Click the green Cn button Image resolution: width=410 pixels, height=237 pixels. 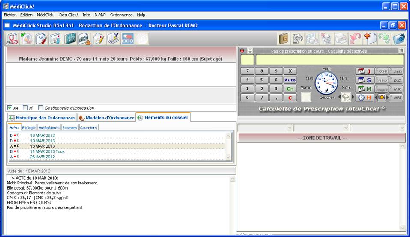point(290,89)
